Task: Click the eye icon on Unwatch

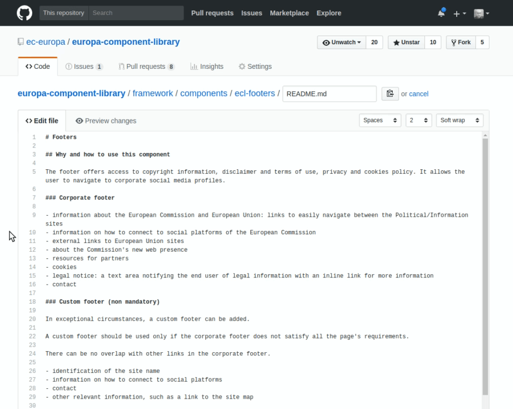Action: (326, 43)
